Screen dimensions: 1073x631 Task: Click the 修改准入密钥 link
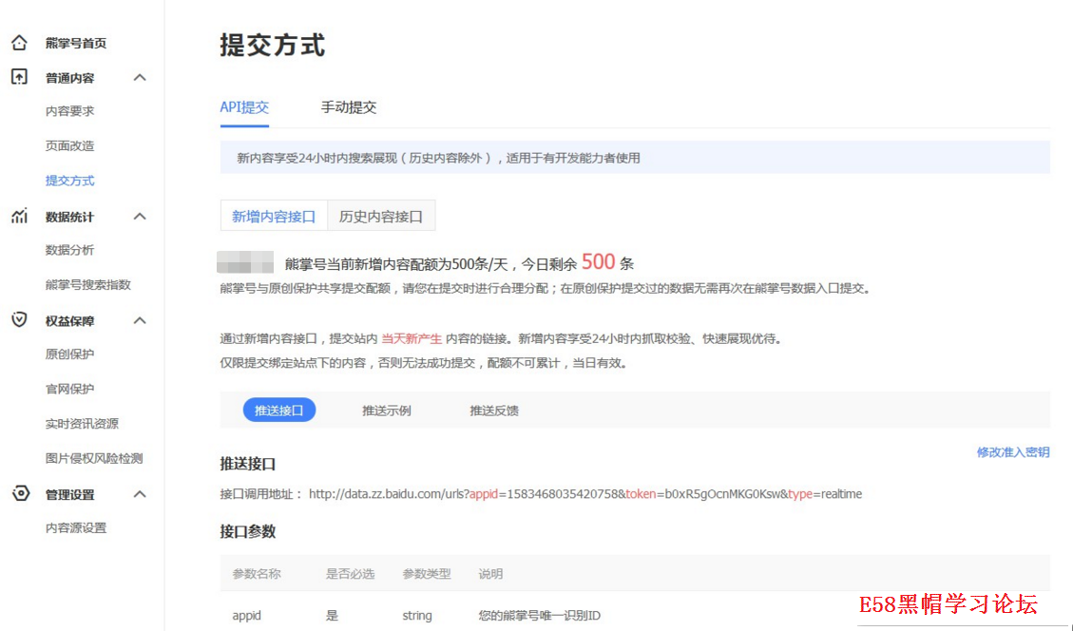pos(1013,452)
